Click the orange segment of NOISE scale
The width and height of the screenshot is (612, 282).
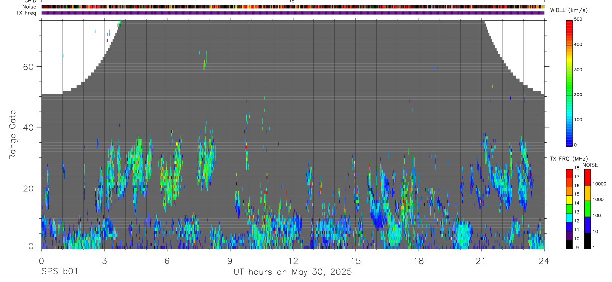588,192
